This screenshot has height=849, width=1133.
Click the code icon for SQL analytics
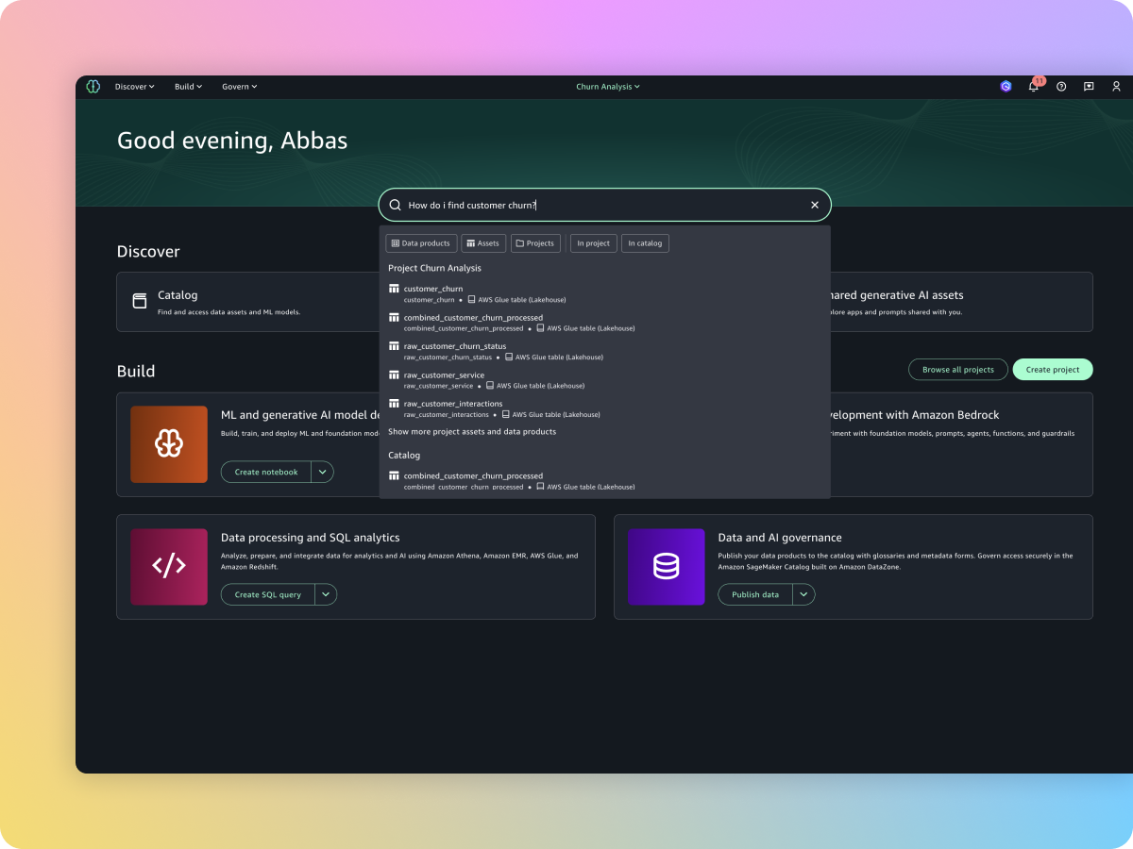tap(169, 567)
